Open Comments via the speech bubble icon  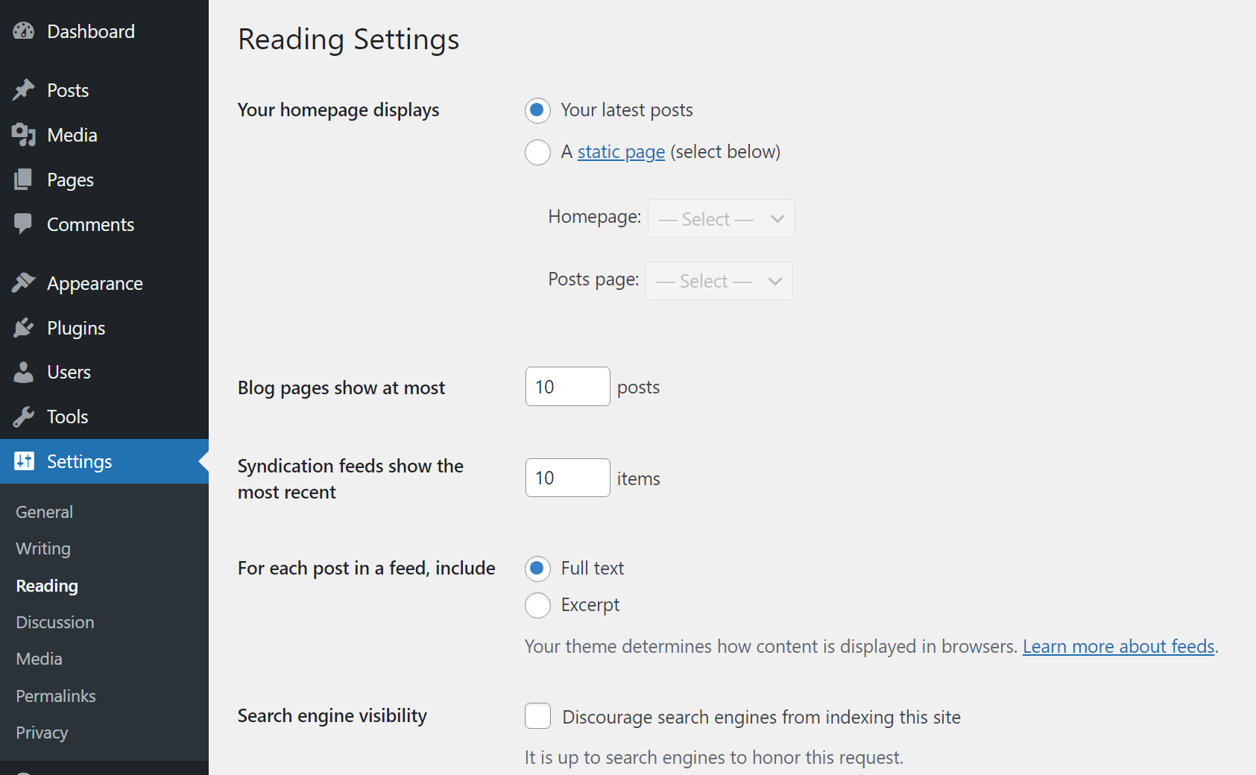(x=23, y=224)
